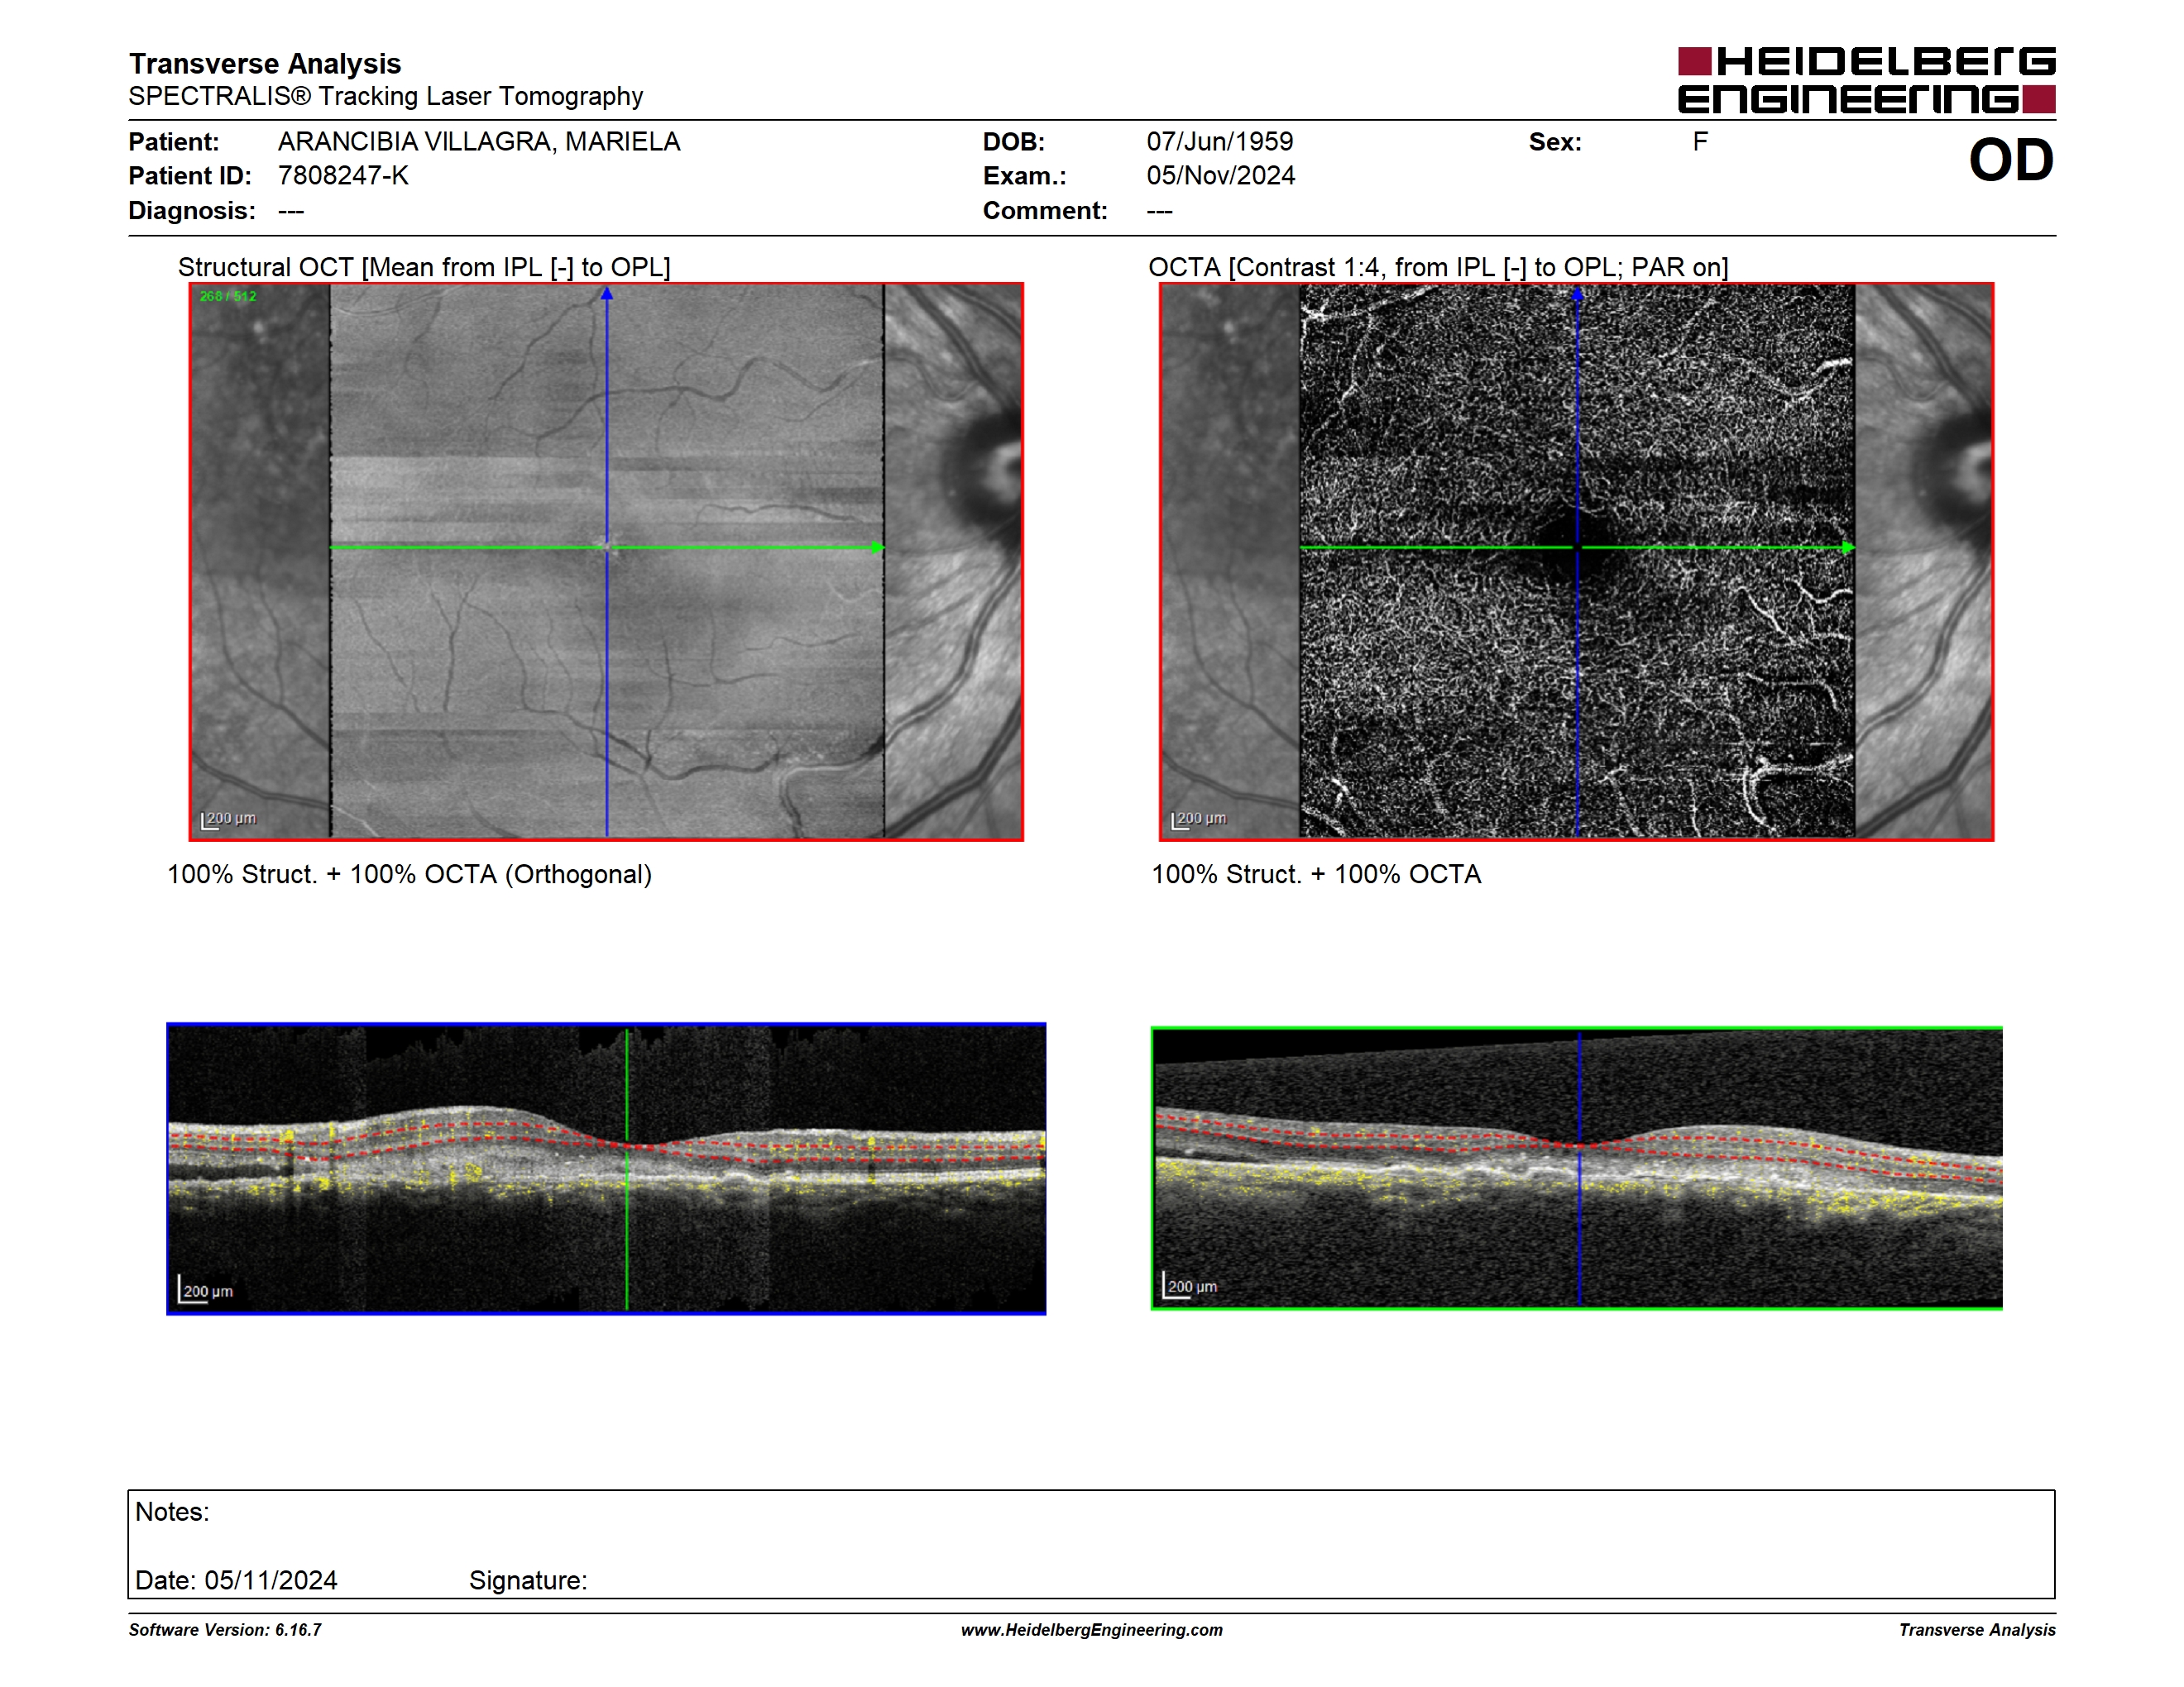The image size is (2184, 1687).
Task: Click the OCTA [Contrast 1:4] caption
Action: tap(1438, 267)
